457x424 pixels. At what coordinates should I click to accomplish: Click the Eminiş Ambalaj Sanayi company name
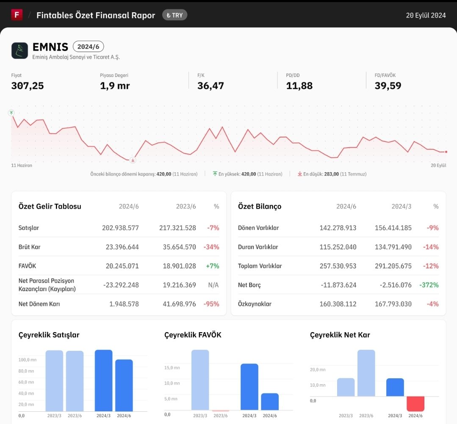pyautogui.click(x=76, y=57)
